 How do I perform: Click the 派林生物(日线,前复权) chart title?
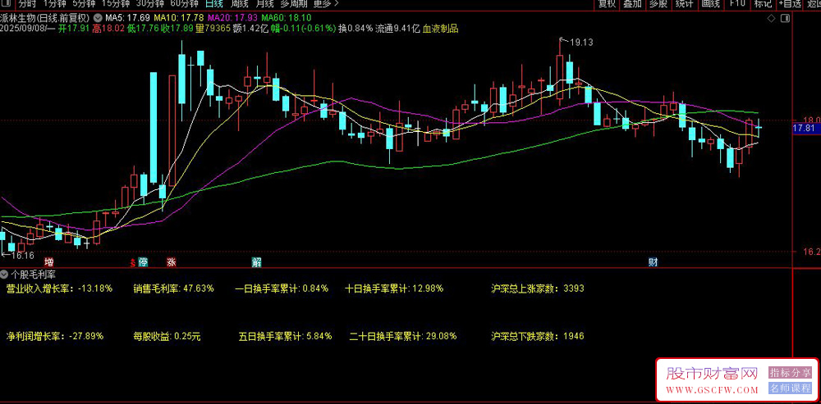click(45, 16)
